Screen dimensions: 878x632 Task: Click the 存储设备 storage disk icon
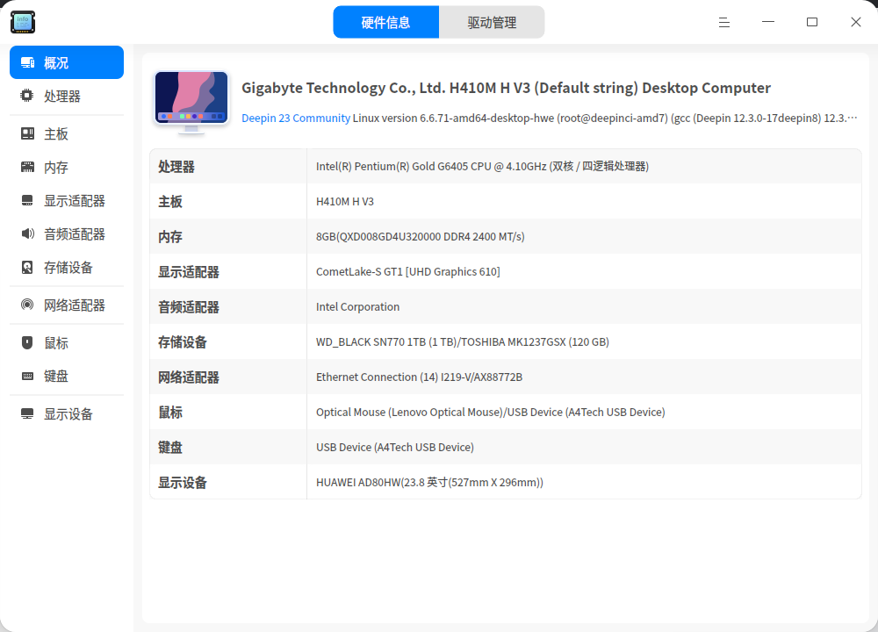pos(27,268)
